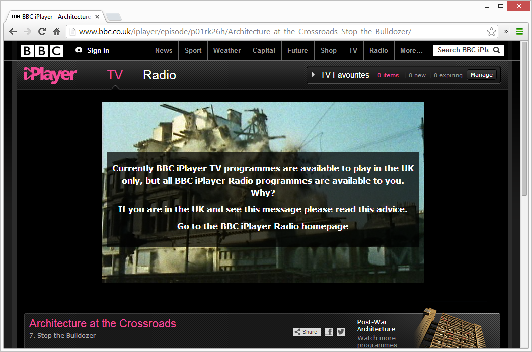Click the 0 new favourites count

tap(417, 75)
